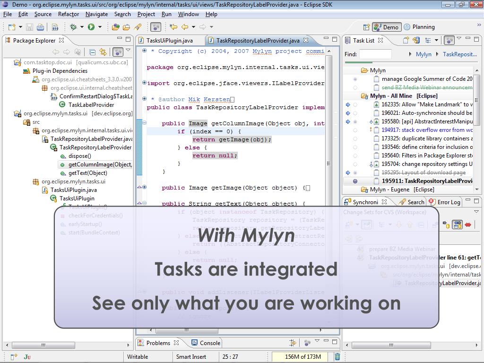Viewport: 484px width, 363px height.
Task: Click the New wizard icon in main toolbar
Action: (12, 27)
